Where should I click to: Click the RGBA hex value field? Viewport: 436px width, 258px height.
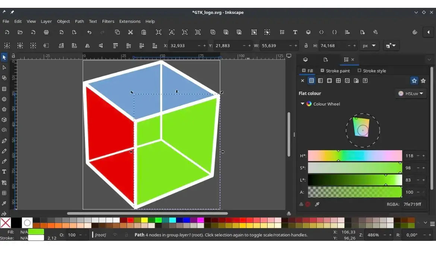(412, 204)
